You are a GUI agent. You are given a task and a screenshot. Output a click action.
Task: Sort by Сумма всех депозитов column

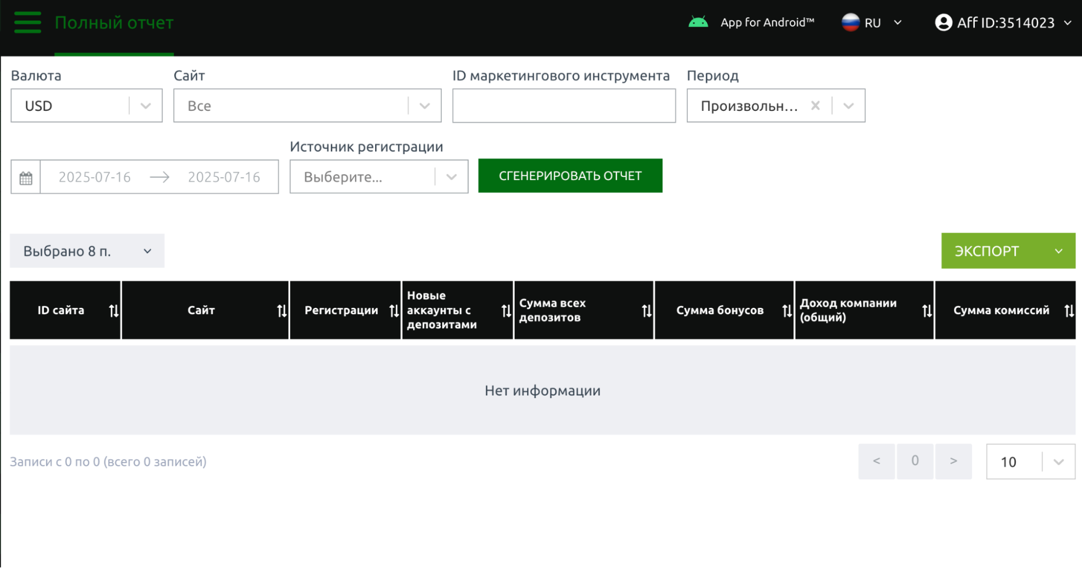coord(646,311)
